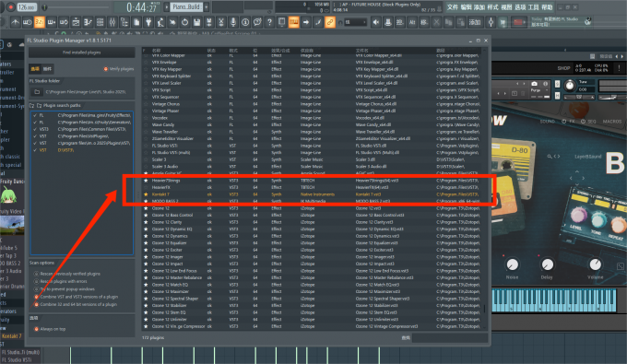Click Find installed plugins button
This screenshot has width=627, height=364.
point(81,53)
